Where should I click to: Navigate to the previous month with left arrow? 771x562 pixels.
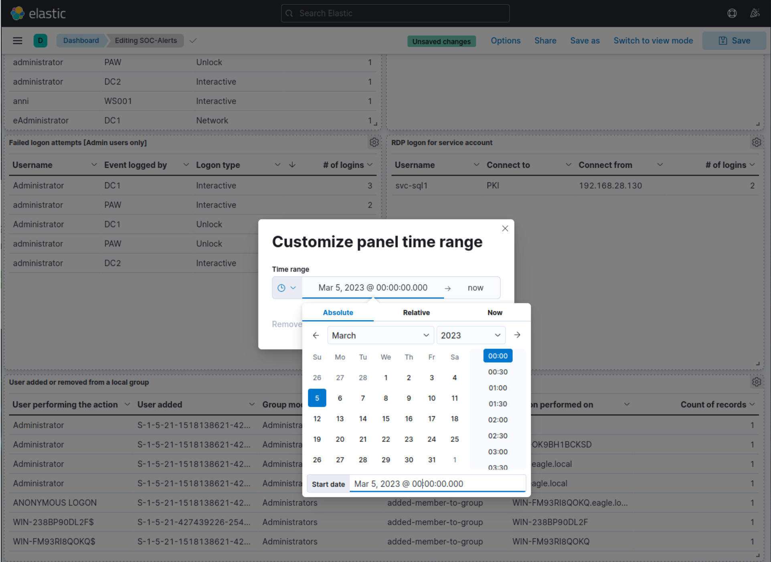[x=316, y=335]
